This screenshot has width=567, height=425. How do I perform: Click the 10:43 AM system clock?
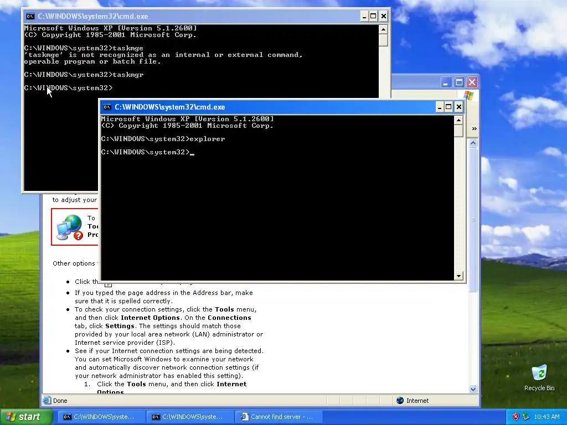point(547,417)
